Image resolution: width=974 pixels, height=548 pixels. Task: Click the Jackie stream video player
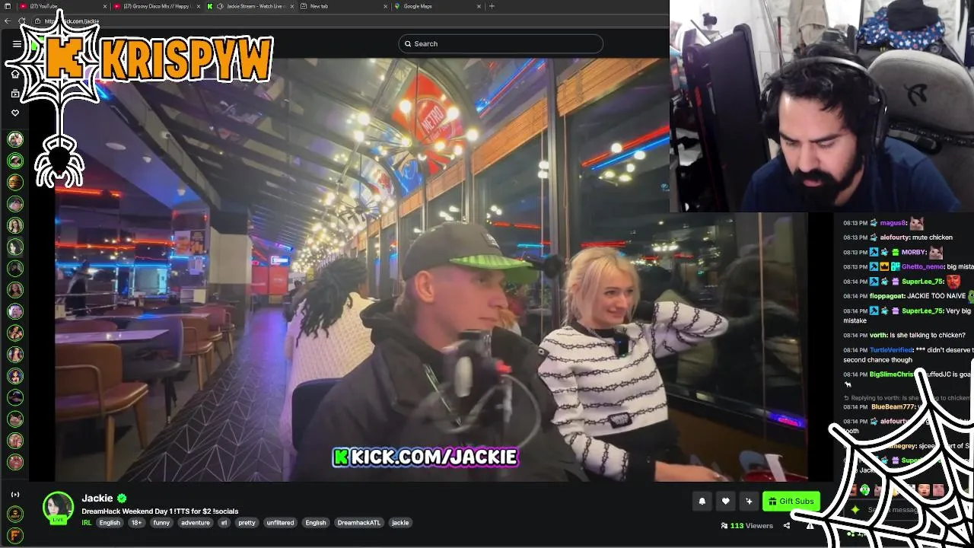(420, 270)
